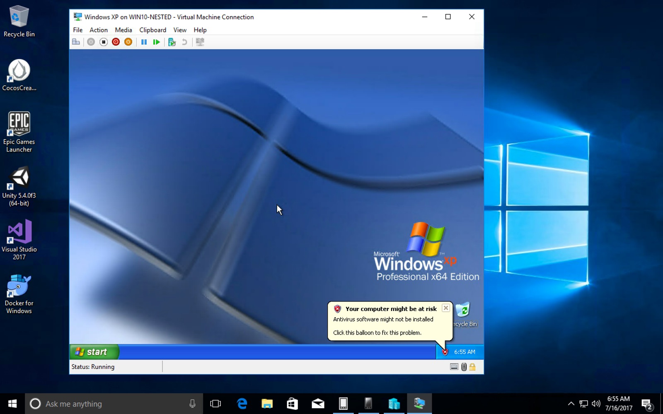Open the Store from the taskbar

[x=292, y=404]
